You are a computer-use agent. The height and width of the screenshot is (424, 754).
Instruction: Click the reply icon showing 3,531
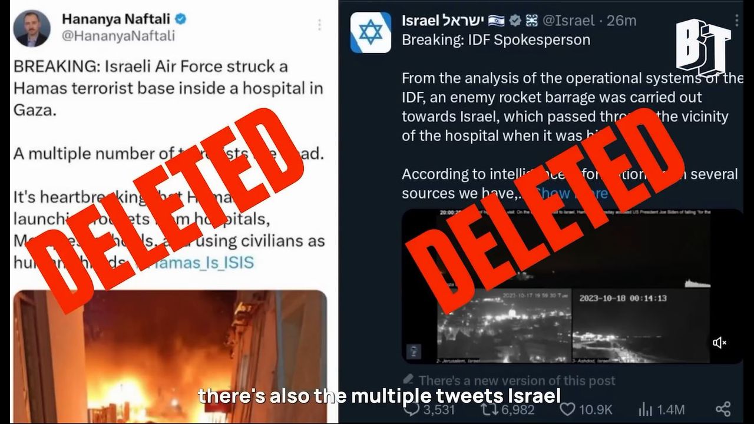(411, 409)
